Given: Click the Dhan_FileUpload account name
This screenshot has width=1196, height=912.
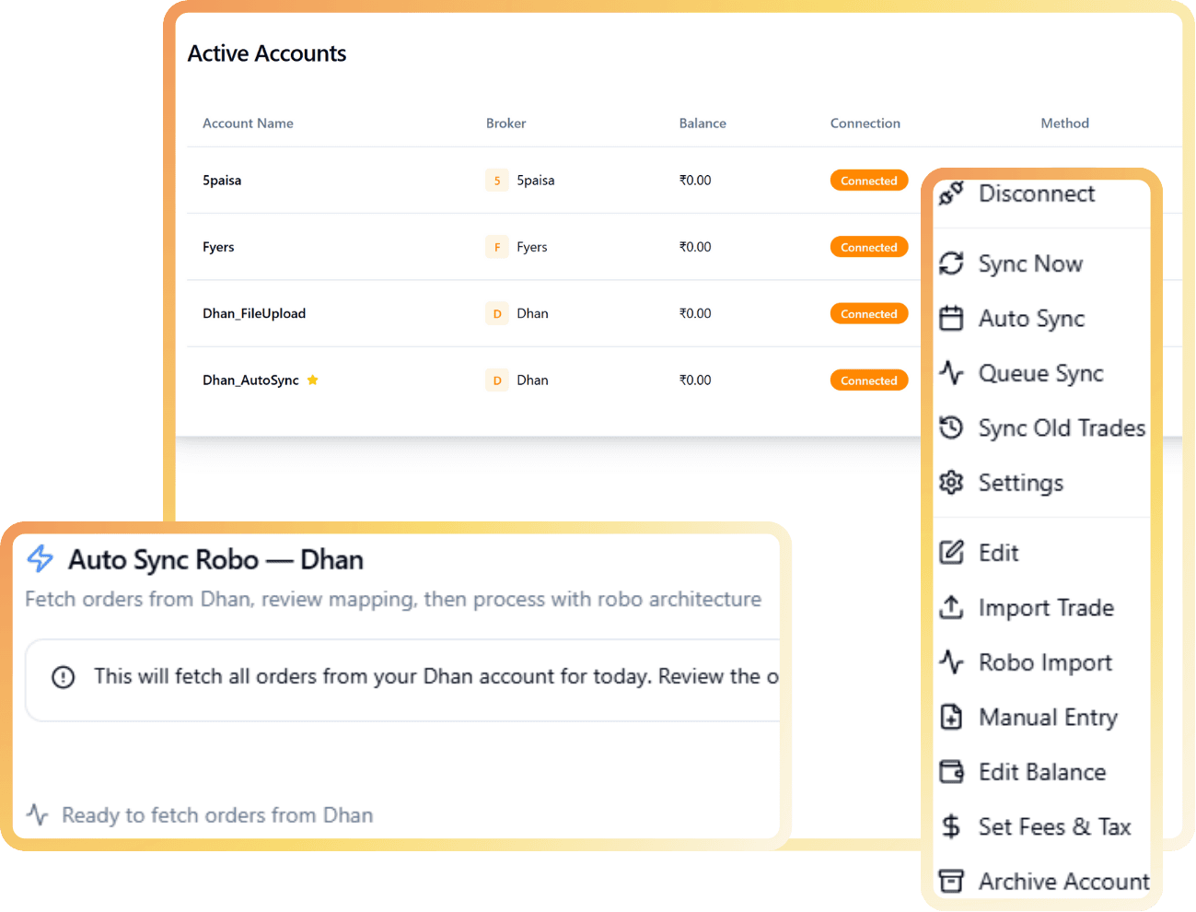Looking at the screenshot, I should click(x=254, y=313).
